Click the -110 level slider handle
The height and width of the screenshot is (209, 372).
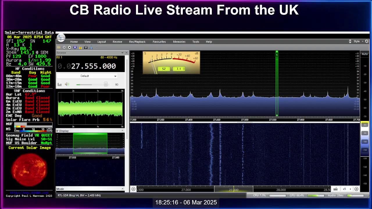tap(365, 150)
